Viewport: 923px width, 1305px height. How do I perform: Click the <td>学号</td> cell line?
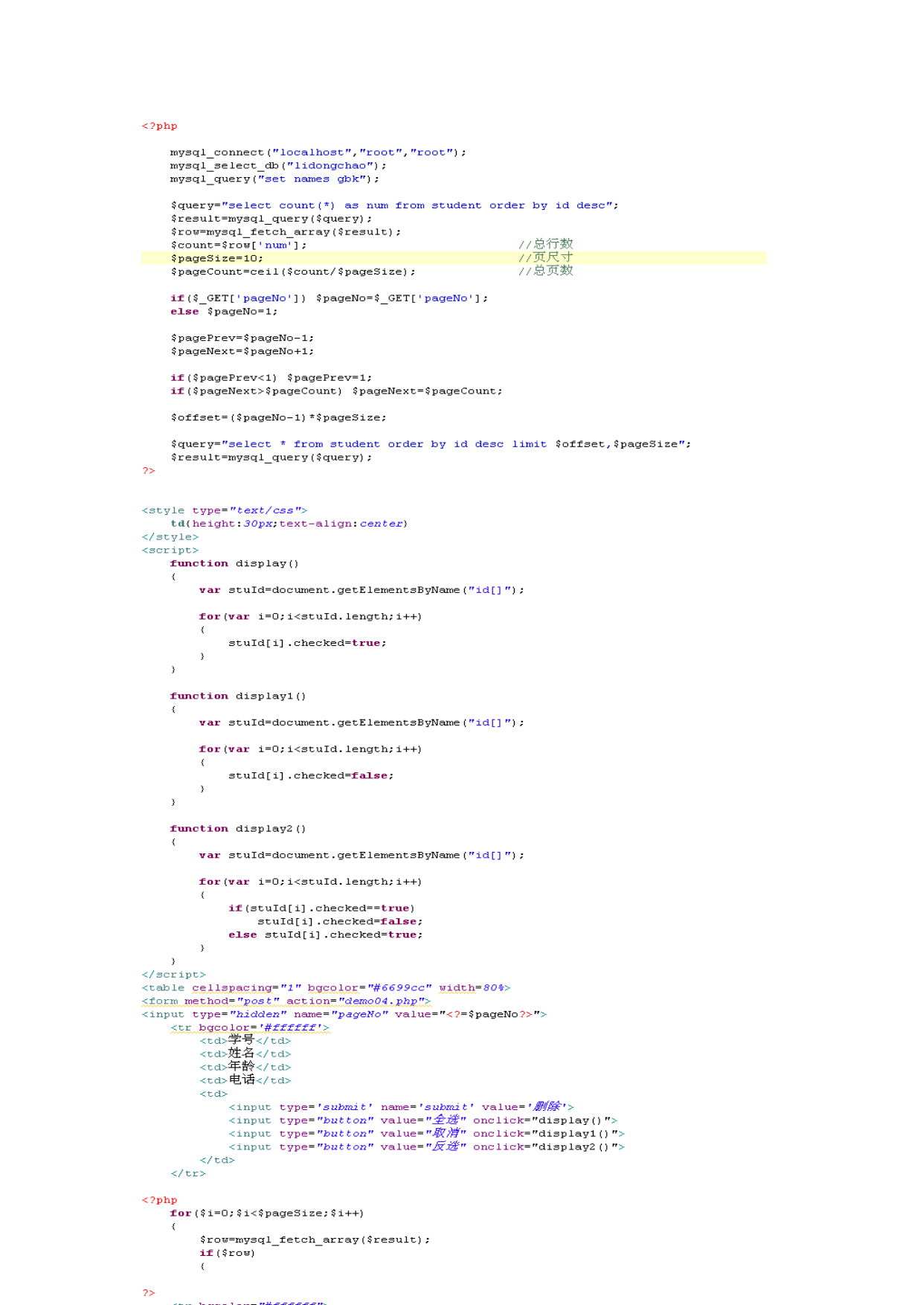(245, 1041)
